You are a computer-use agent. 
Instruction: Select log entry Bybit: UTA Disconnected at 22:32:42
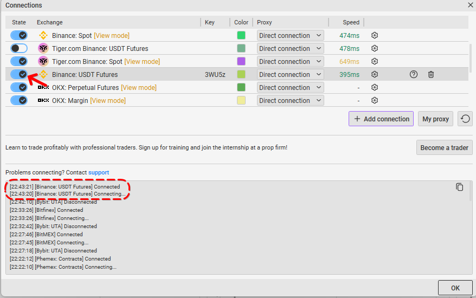coord(53,226)
